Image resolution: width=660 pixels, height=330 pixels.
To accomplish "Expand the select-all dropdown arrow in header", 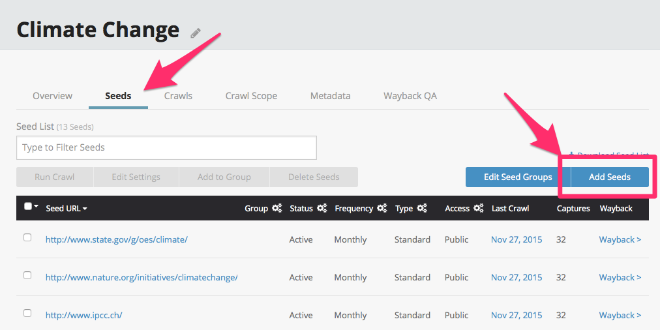I will [36, 207].
